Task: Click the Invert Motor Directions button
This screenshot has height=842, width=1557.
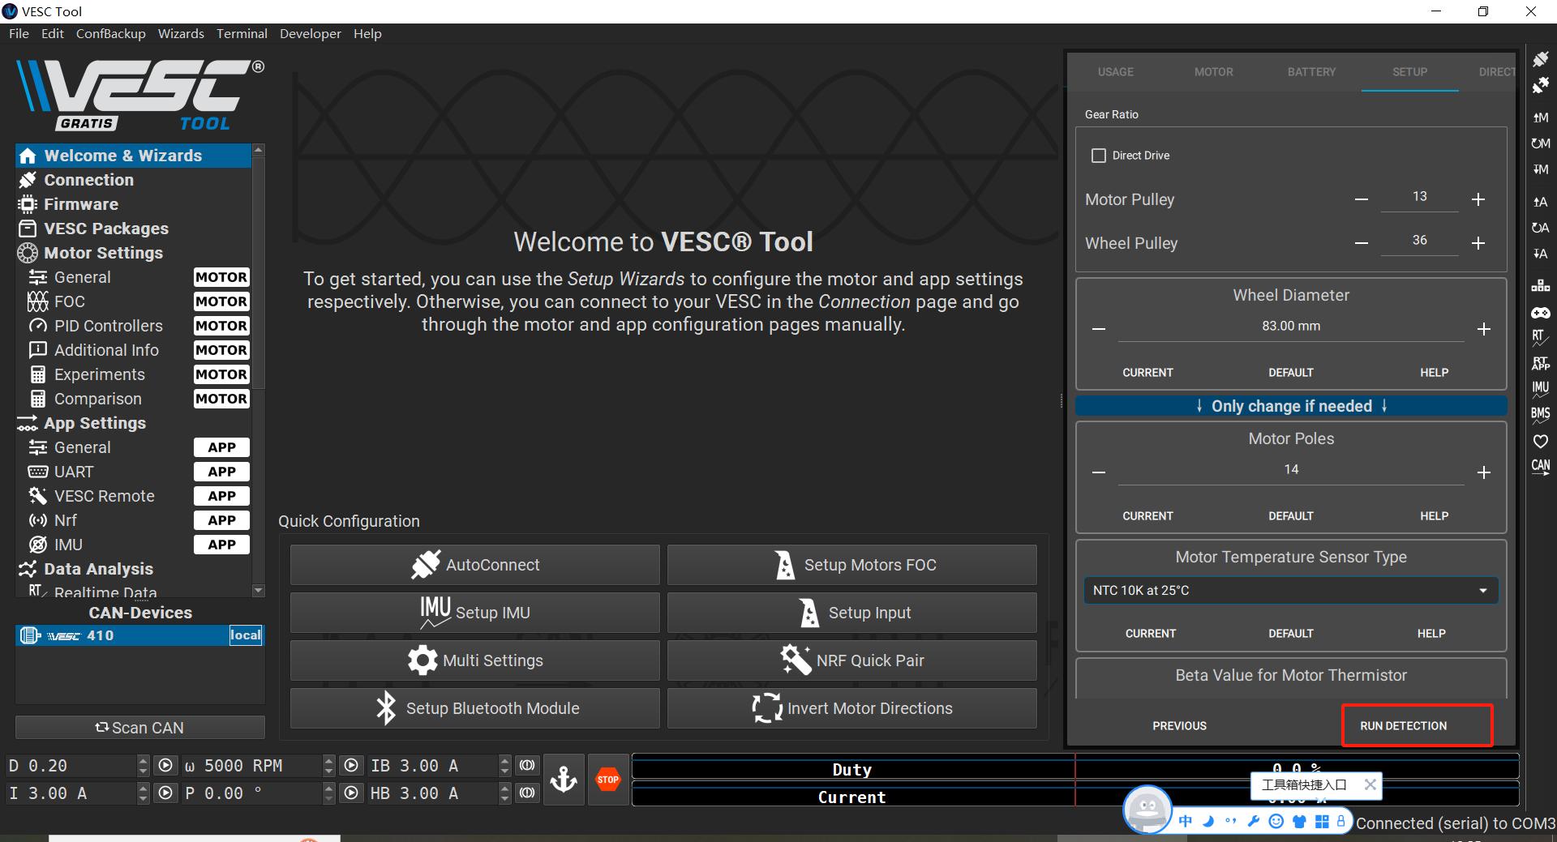Action: tap(852, 708)
